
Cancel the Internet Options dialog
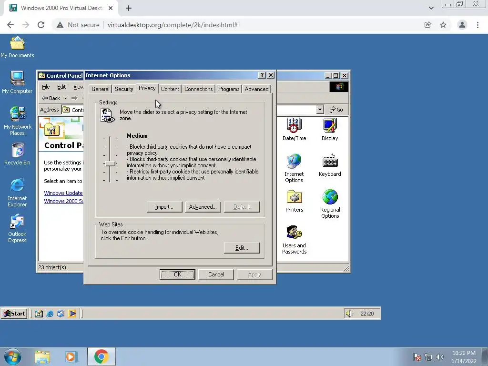coord(216,274)
